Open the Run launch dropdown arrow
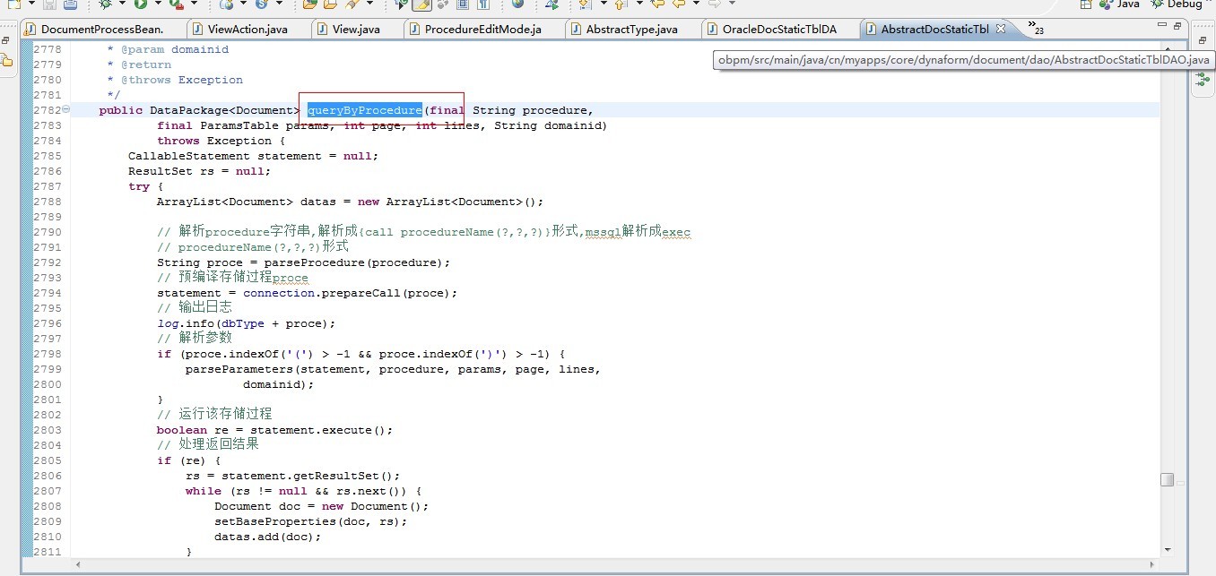 (158, 4)
